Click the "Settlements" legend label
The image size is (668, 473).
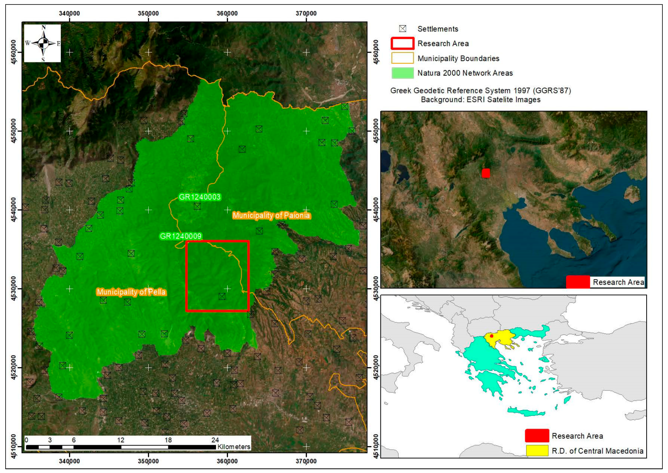[x=438, y=29]
